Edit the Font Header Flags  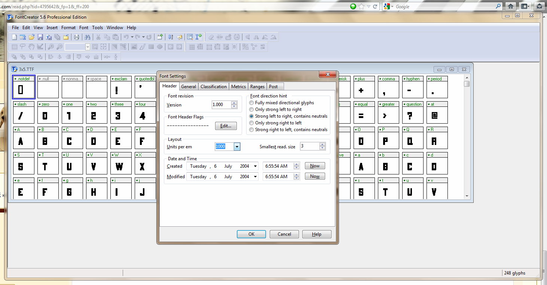[x=226, y=126]
